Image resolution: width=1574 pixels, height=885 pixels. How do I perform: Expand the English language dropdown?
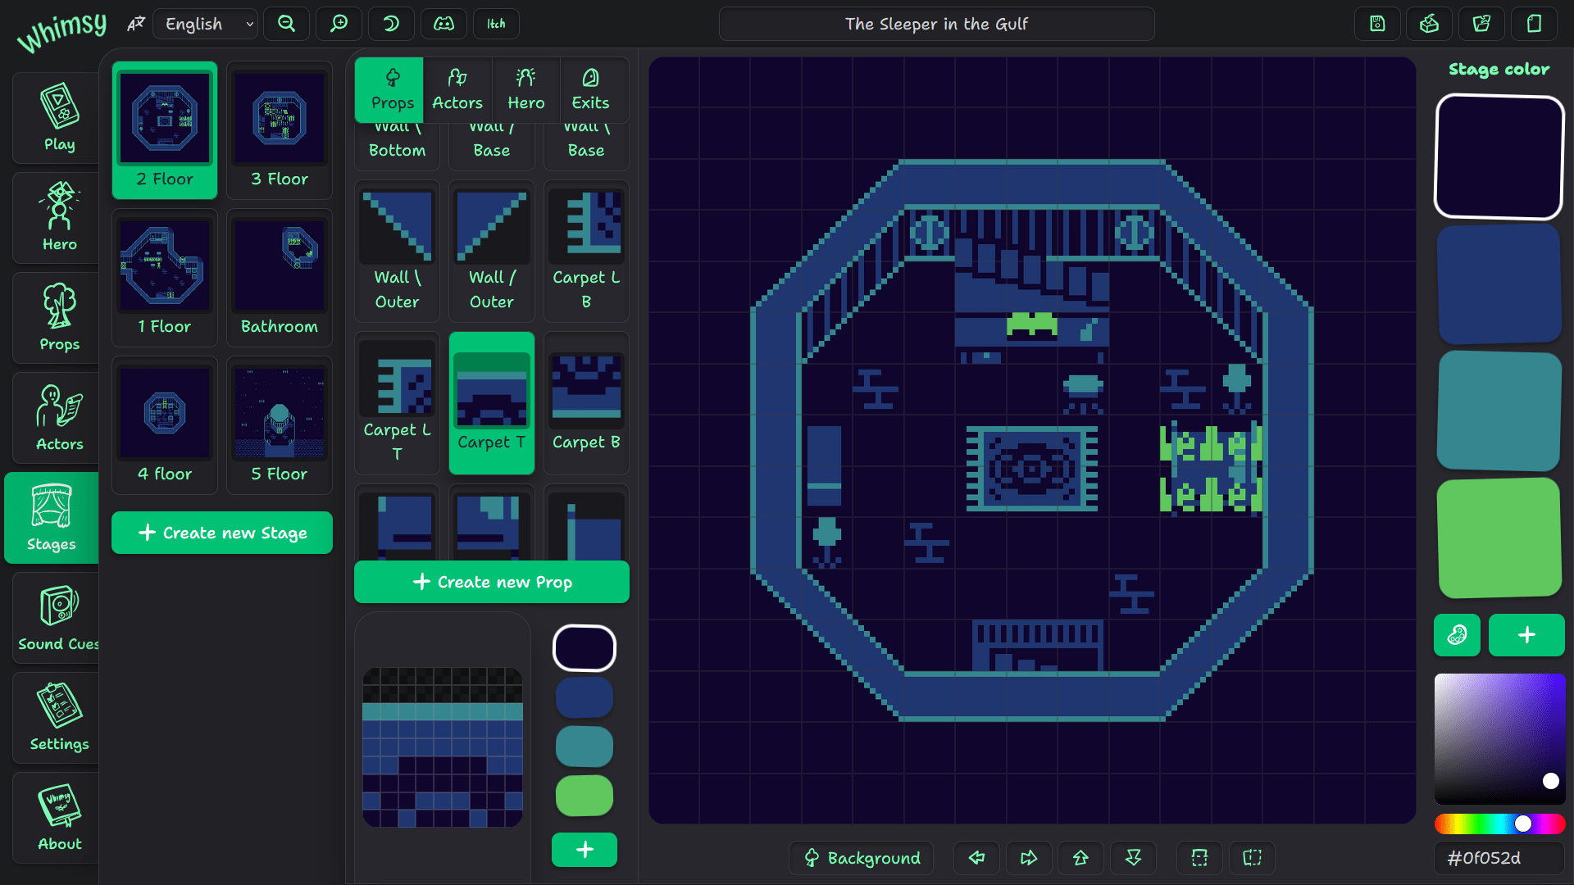(x=205, y=24)
